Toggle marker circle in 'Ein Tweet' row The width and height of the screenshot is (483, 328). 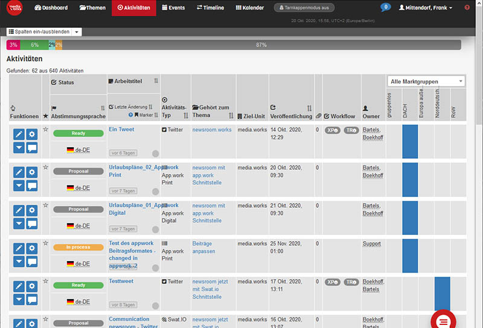click(156, 153)
